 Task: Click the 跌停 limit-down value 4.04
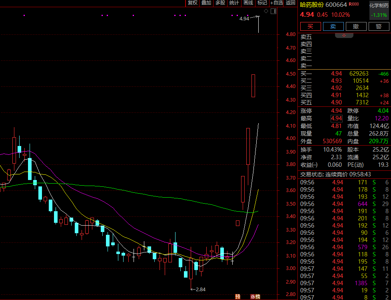(x=383, y=111)
